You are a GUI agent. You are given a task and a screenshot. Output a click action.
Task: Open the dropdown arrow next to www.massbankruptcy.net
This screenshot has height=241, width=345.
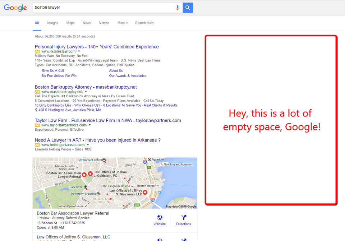coord(86,92)
